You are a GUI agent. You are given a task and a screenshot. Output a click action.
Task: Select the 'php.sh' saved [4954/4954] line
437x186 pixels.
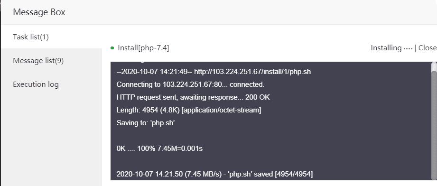pyautogui.click(x=214, y=174)
